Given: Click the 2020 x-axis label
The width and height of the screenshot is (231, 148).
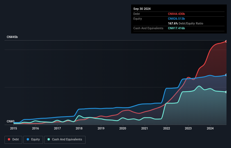Looking at the screenshot, I should pos(123,128).
